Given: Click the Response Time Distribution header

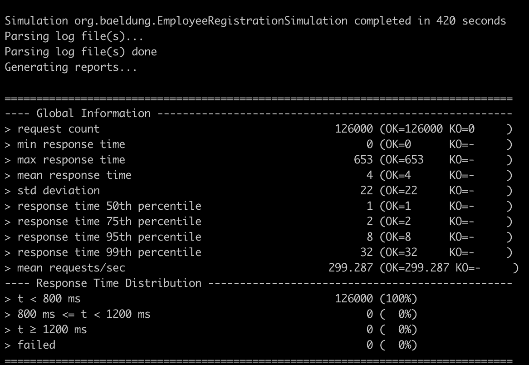Looking at the screenshot, I should [119, 283].
